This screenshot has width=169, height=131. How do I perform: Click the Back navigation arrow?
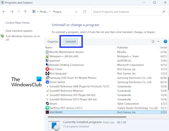4,12
